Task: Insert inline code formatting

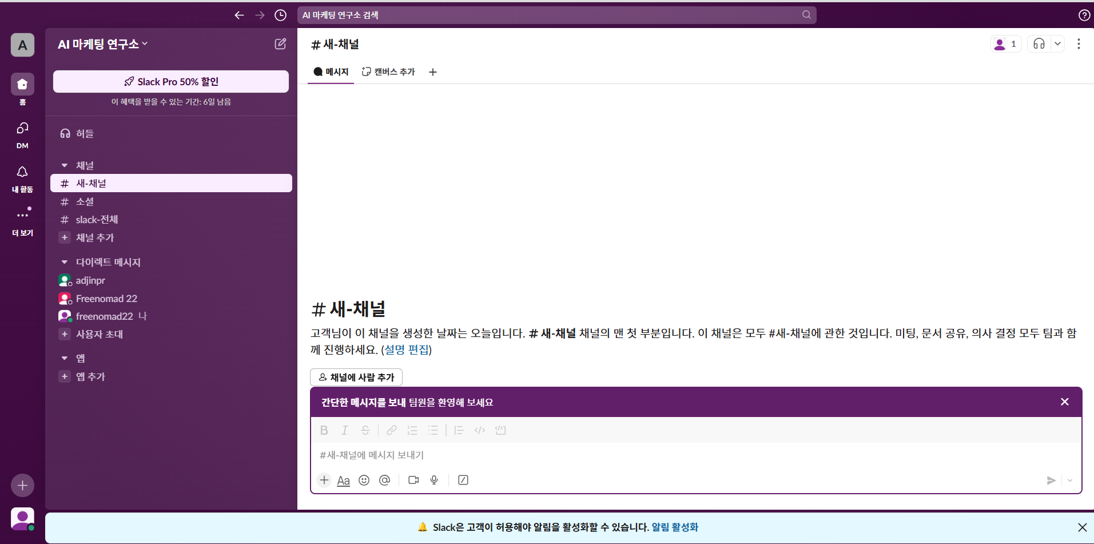Action: tap(480, 430)
